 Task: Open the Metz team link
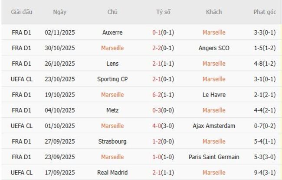112,110
